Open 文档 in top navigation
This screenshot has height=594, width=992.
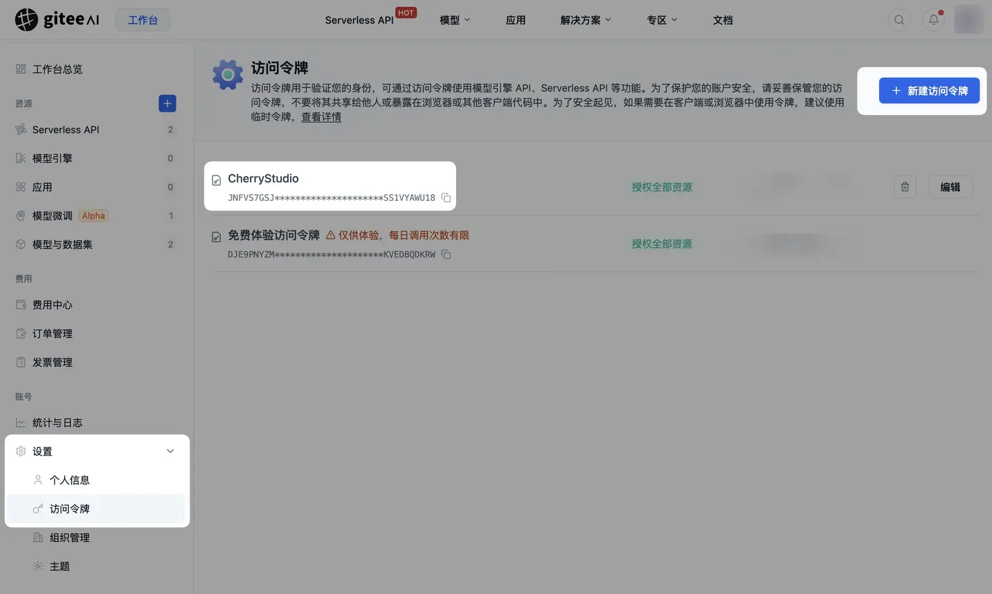tap(723, 20)
